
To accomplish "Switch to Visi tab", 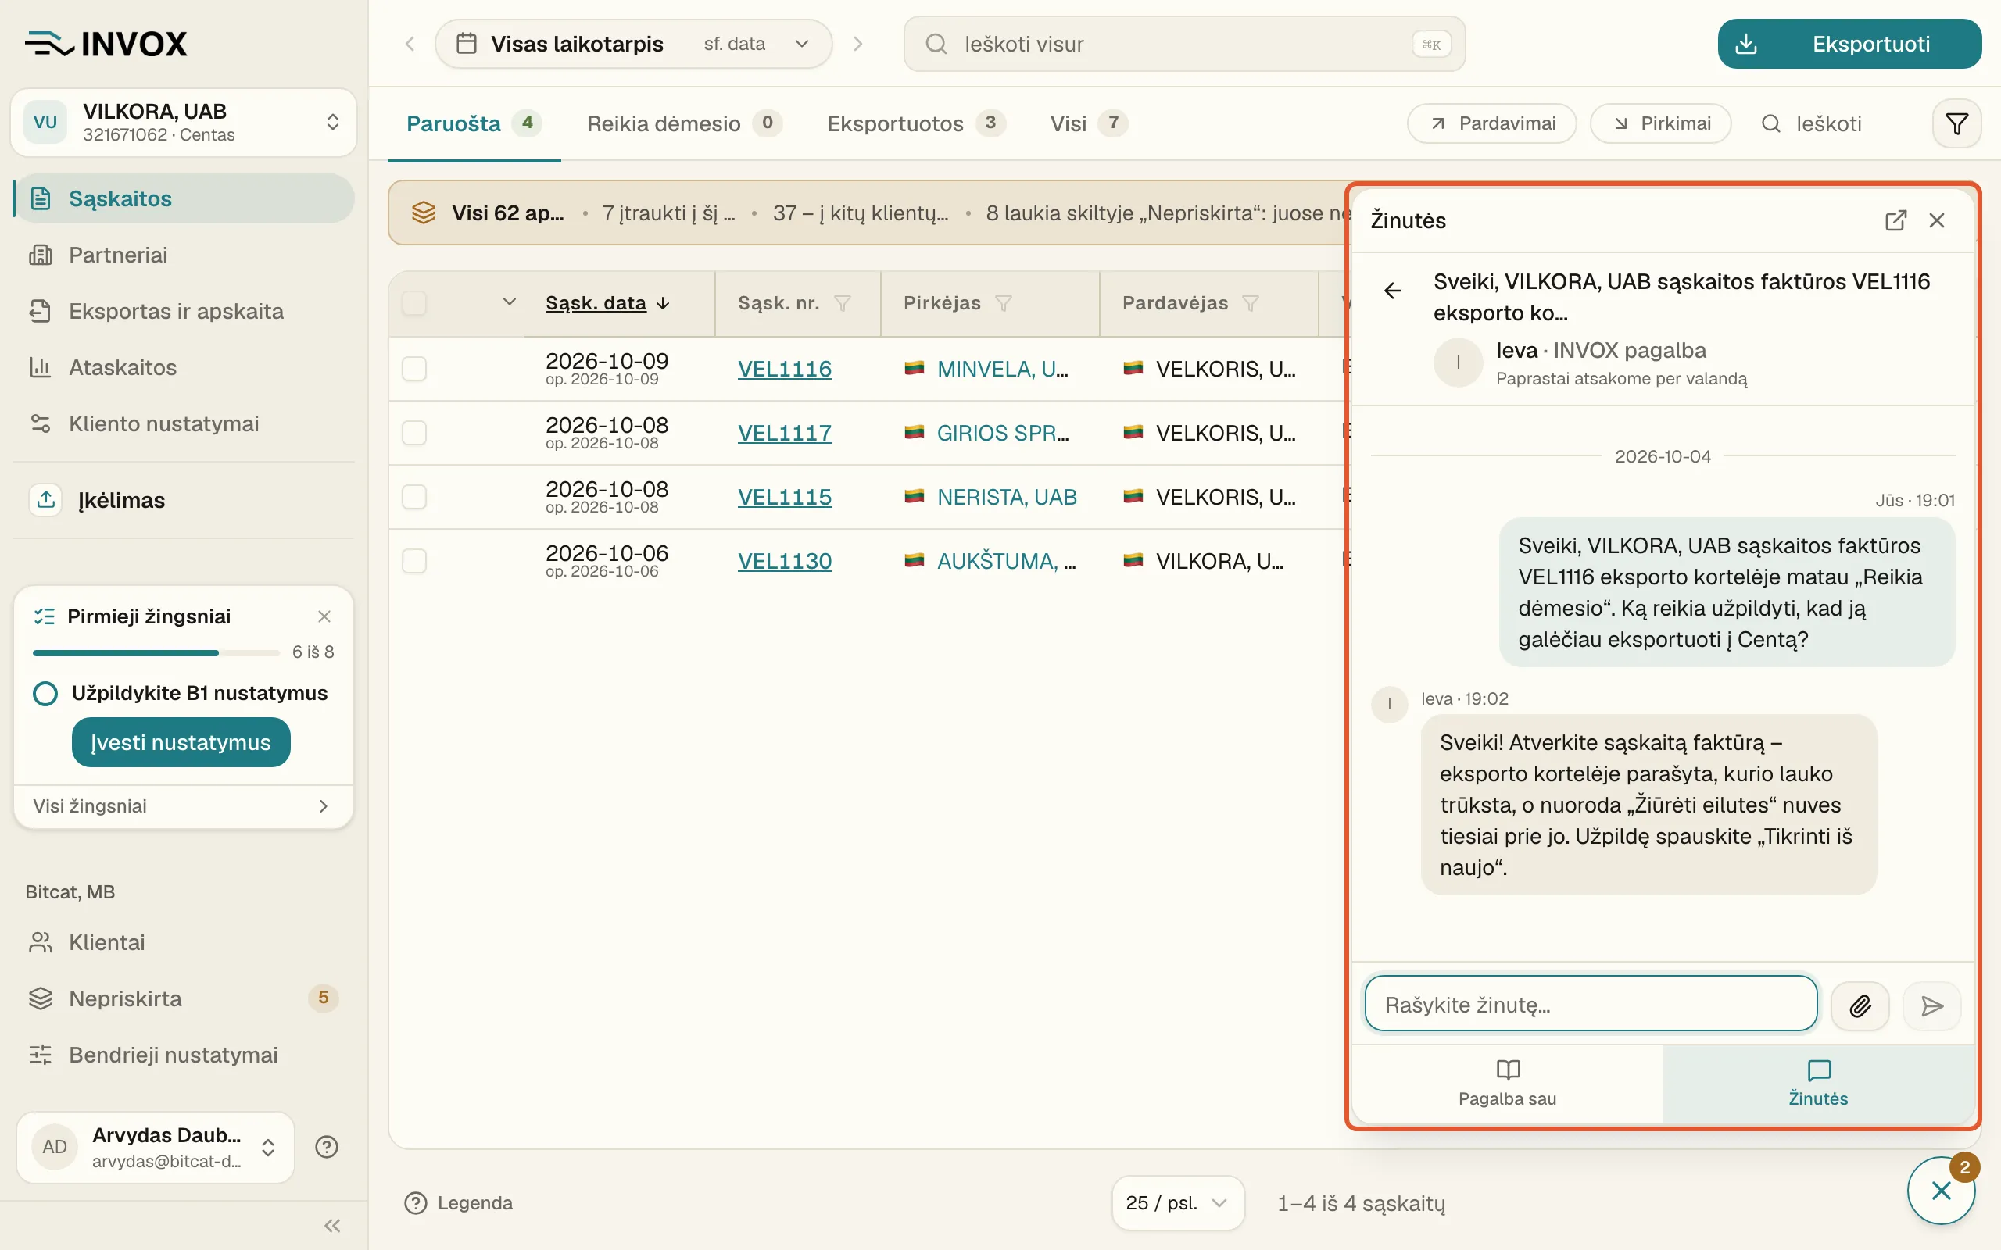I will [1088, 124].
